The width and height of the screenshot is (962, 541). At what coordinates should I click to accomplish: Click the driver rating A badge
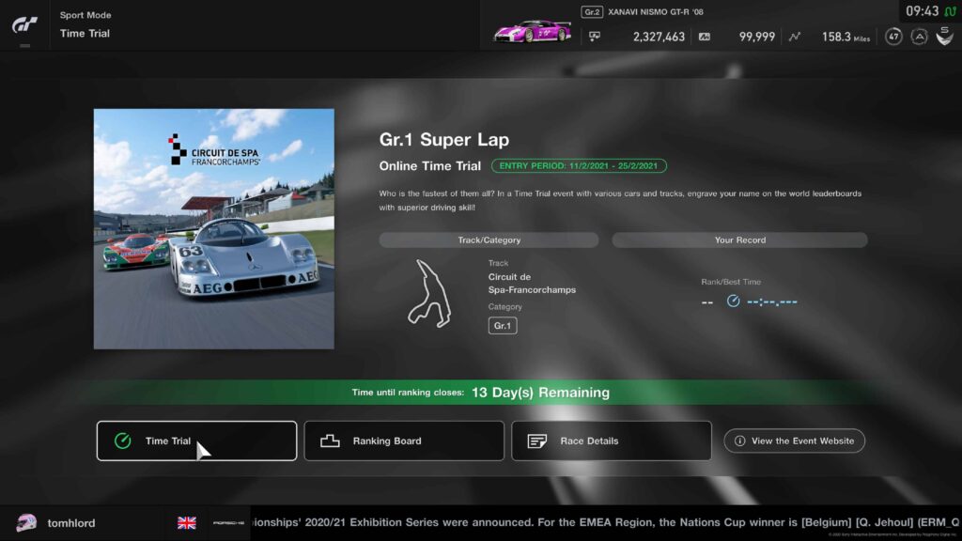pos(919,37)
